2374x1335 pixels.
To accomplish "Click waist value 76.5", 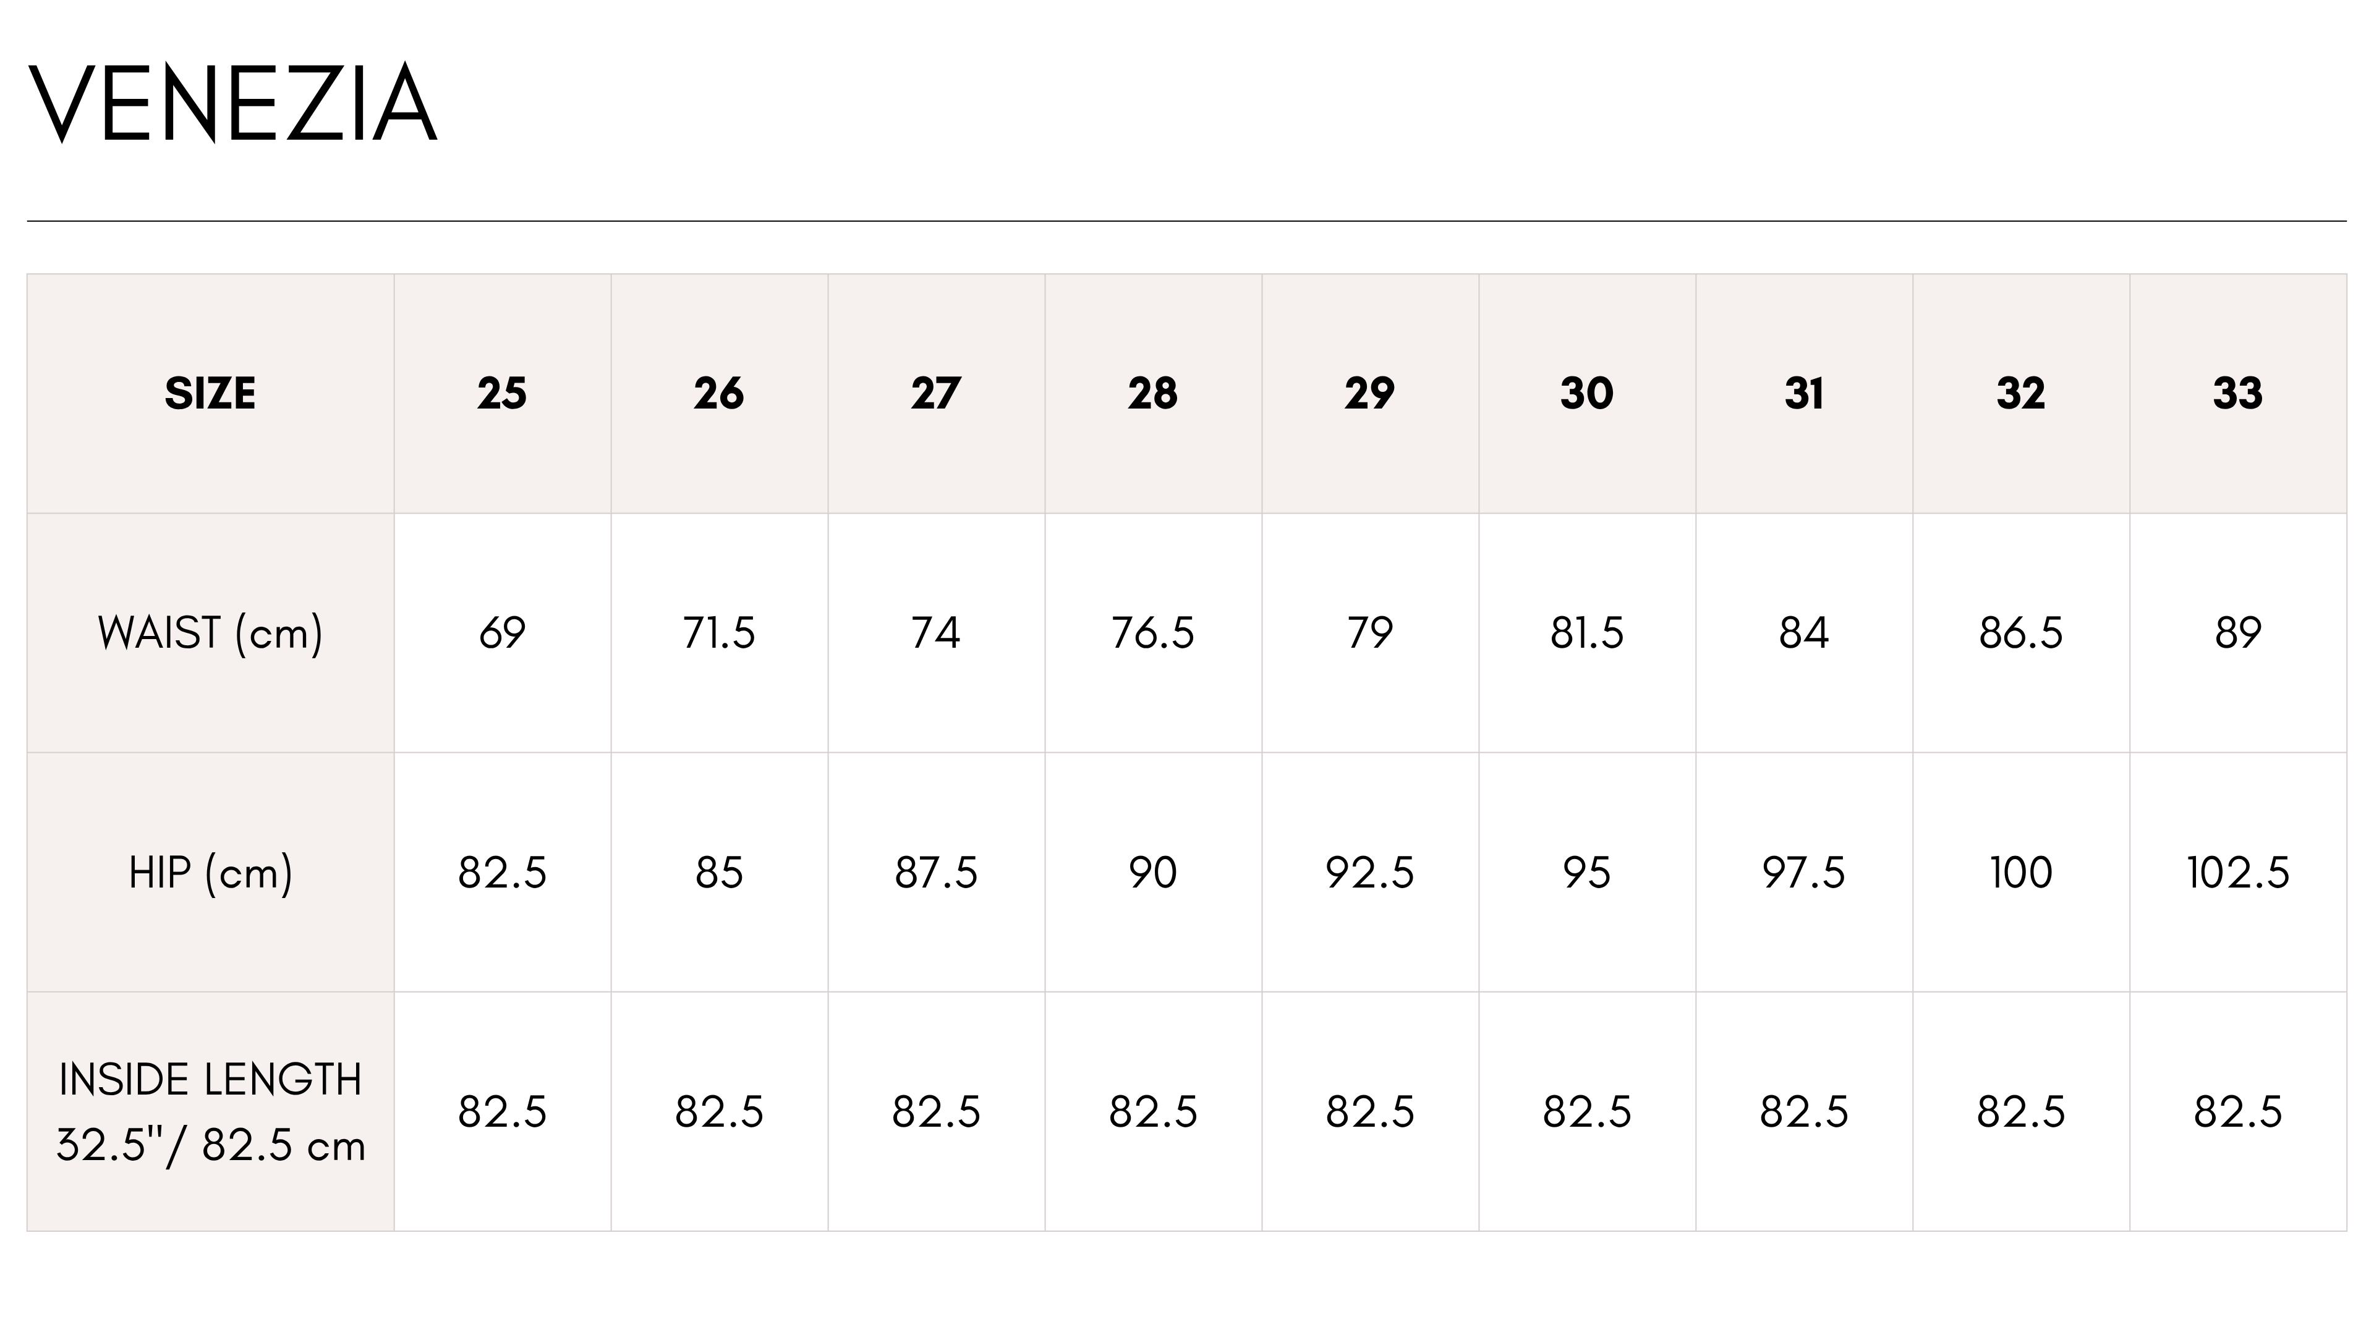I will (1153, 633).
